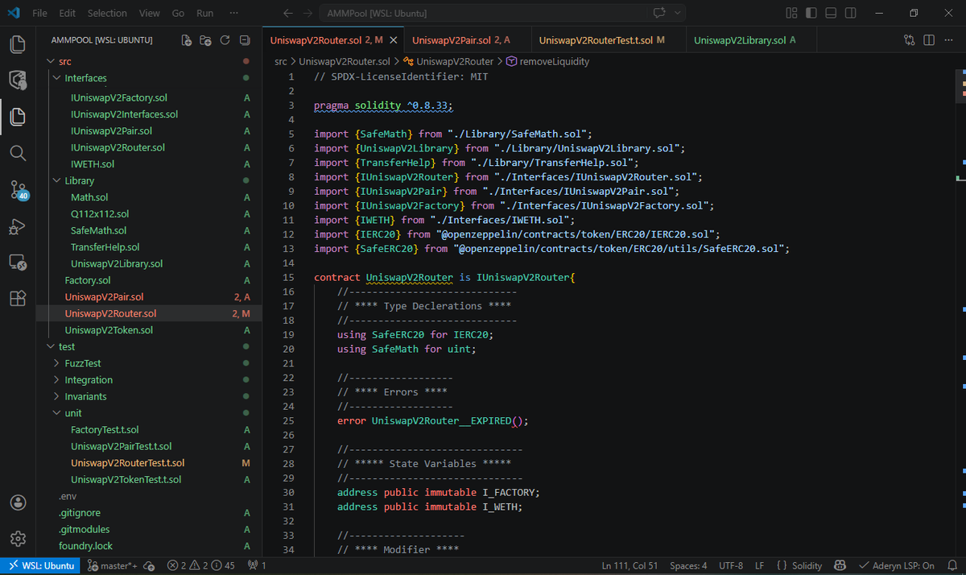Open editor More Actions ellipsis
Screen dimensions: 966x575
pos(947,39)
